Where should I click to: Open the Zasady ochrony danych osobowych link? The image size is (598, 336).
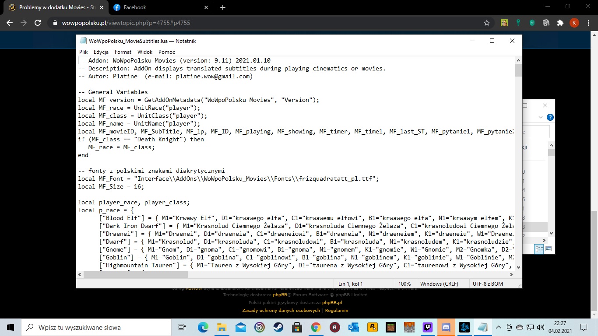point(281,310)
